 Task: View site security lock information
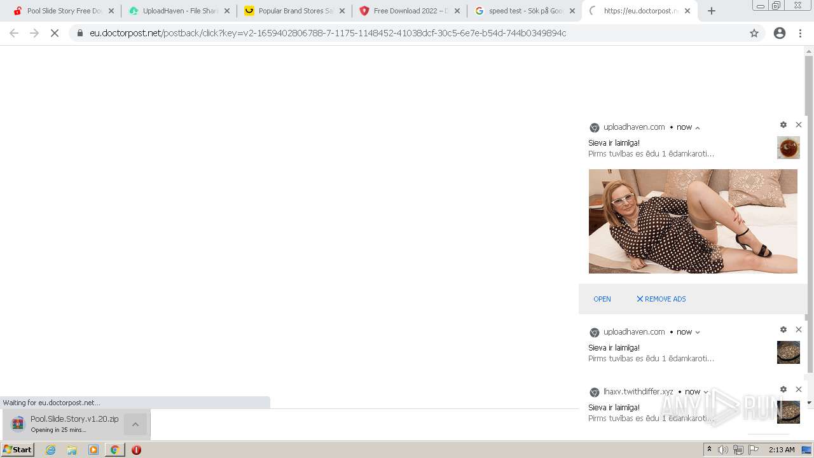pos(80,33)
